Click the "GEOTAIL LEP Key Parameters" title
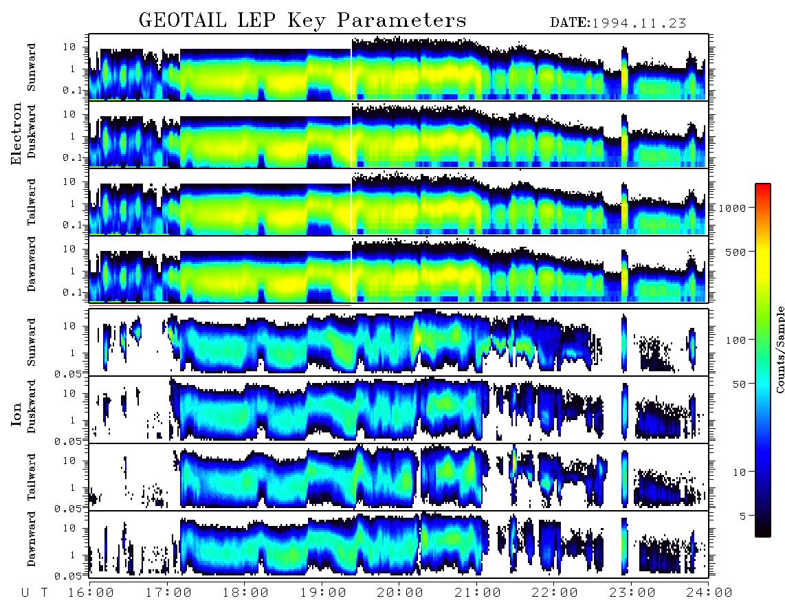The width and height of the screenshot is (785, 605). click(302, 21)
